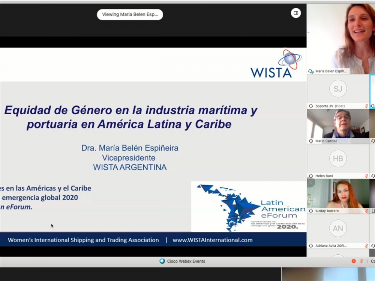
Task: Click the "Cisco Webex Events" title text
Action: point(186,261)
